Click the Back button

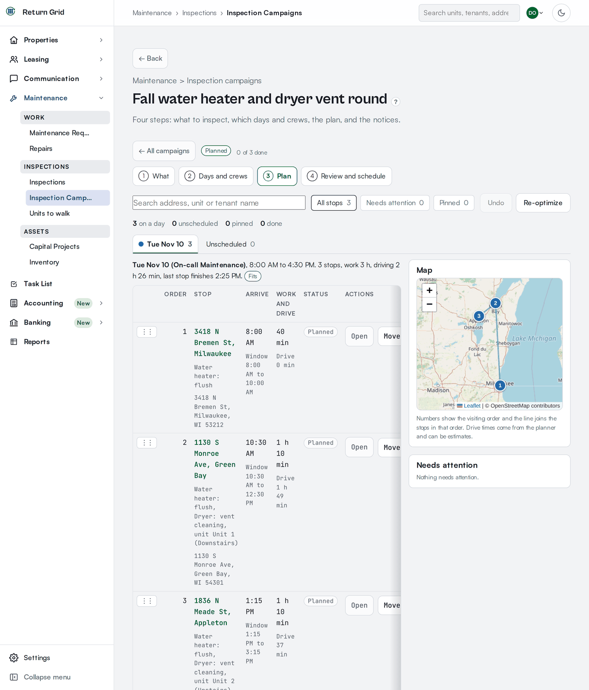click(x=150, y=58)
